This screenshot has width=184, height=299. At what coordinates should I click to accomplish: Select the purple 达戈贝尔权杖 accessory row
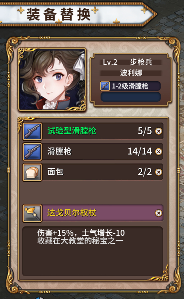(x=93, y=213)
